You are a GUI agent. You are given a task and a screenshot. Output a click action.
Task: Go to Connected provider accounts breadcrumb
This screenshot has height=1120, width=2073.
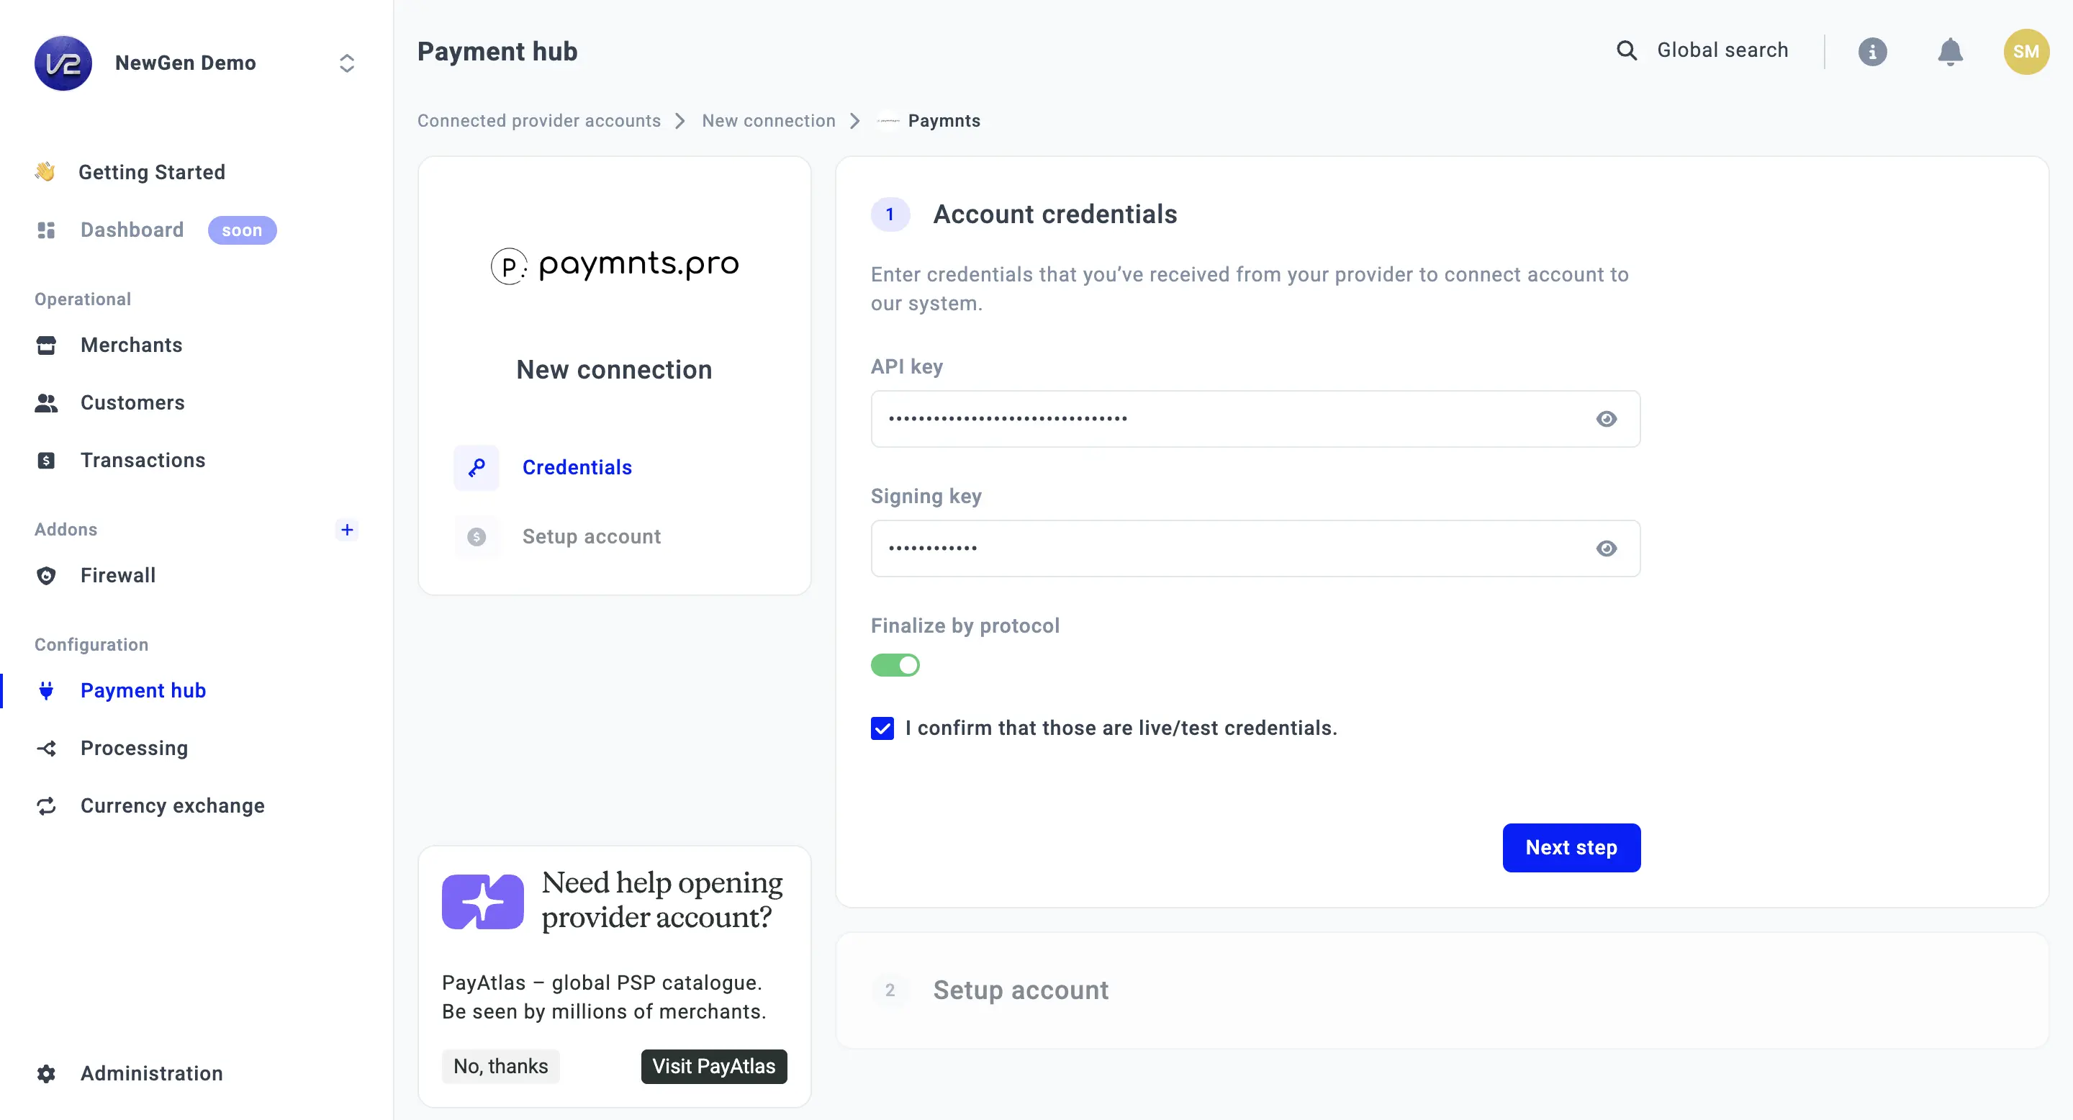click(x=538, y=121)
